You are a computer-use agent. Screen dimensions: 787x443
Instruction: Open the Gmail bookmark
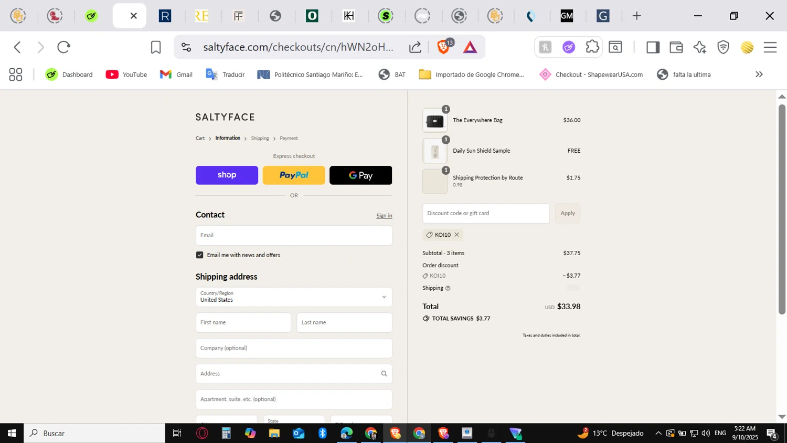(176, 75)
